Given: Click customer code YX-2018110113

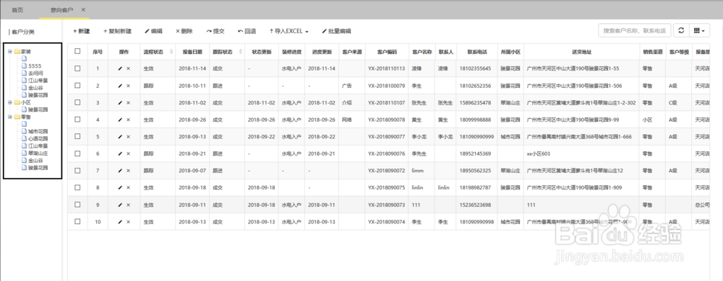Looking at the screenshot, I should (386, 68).
